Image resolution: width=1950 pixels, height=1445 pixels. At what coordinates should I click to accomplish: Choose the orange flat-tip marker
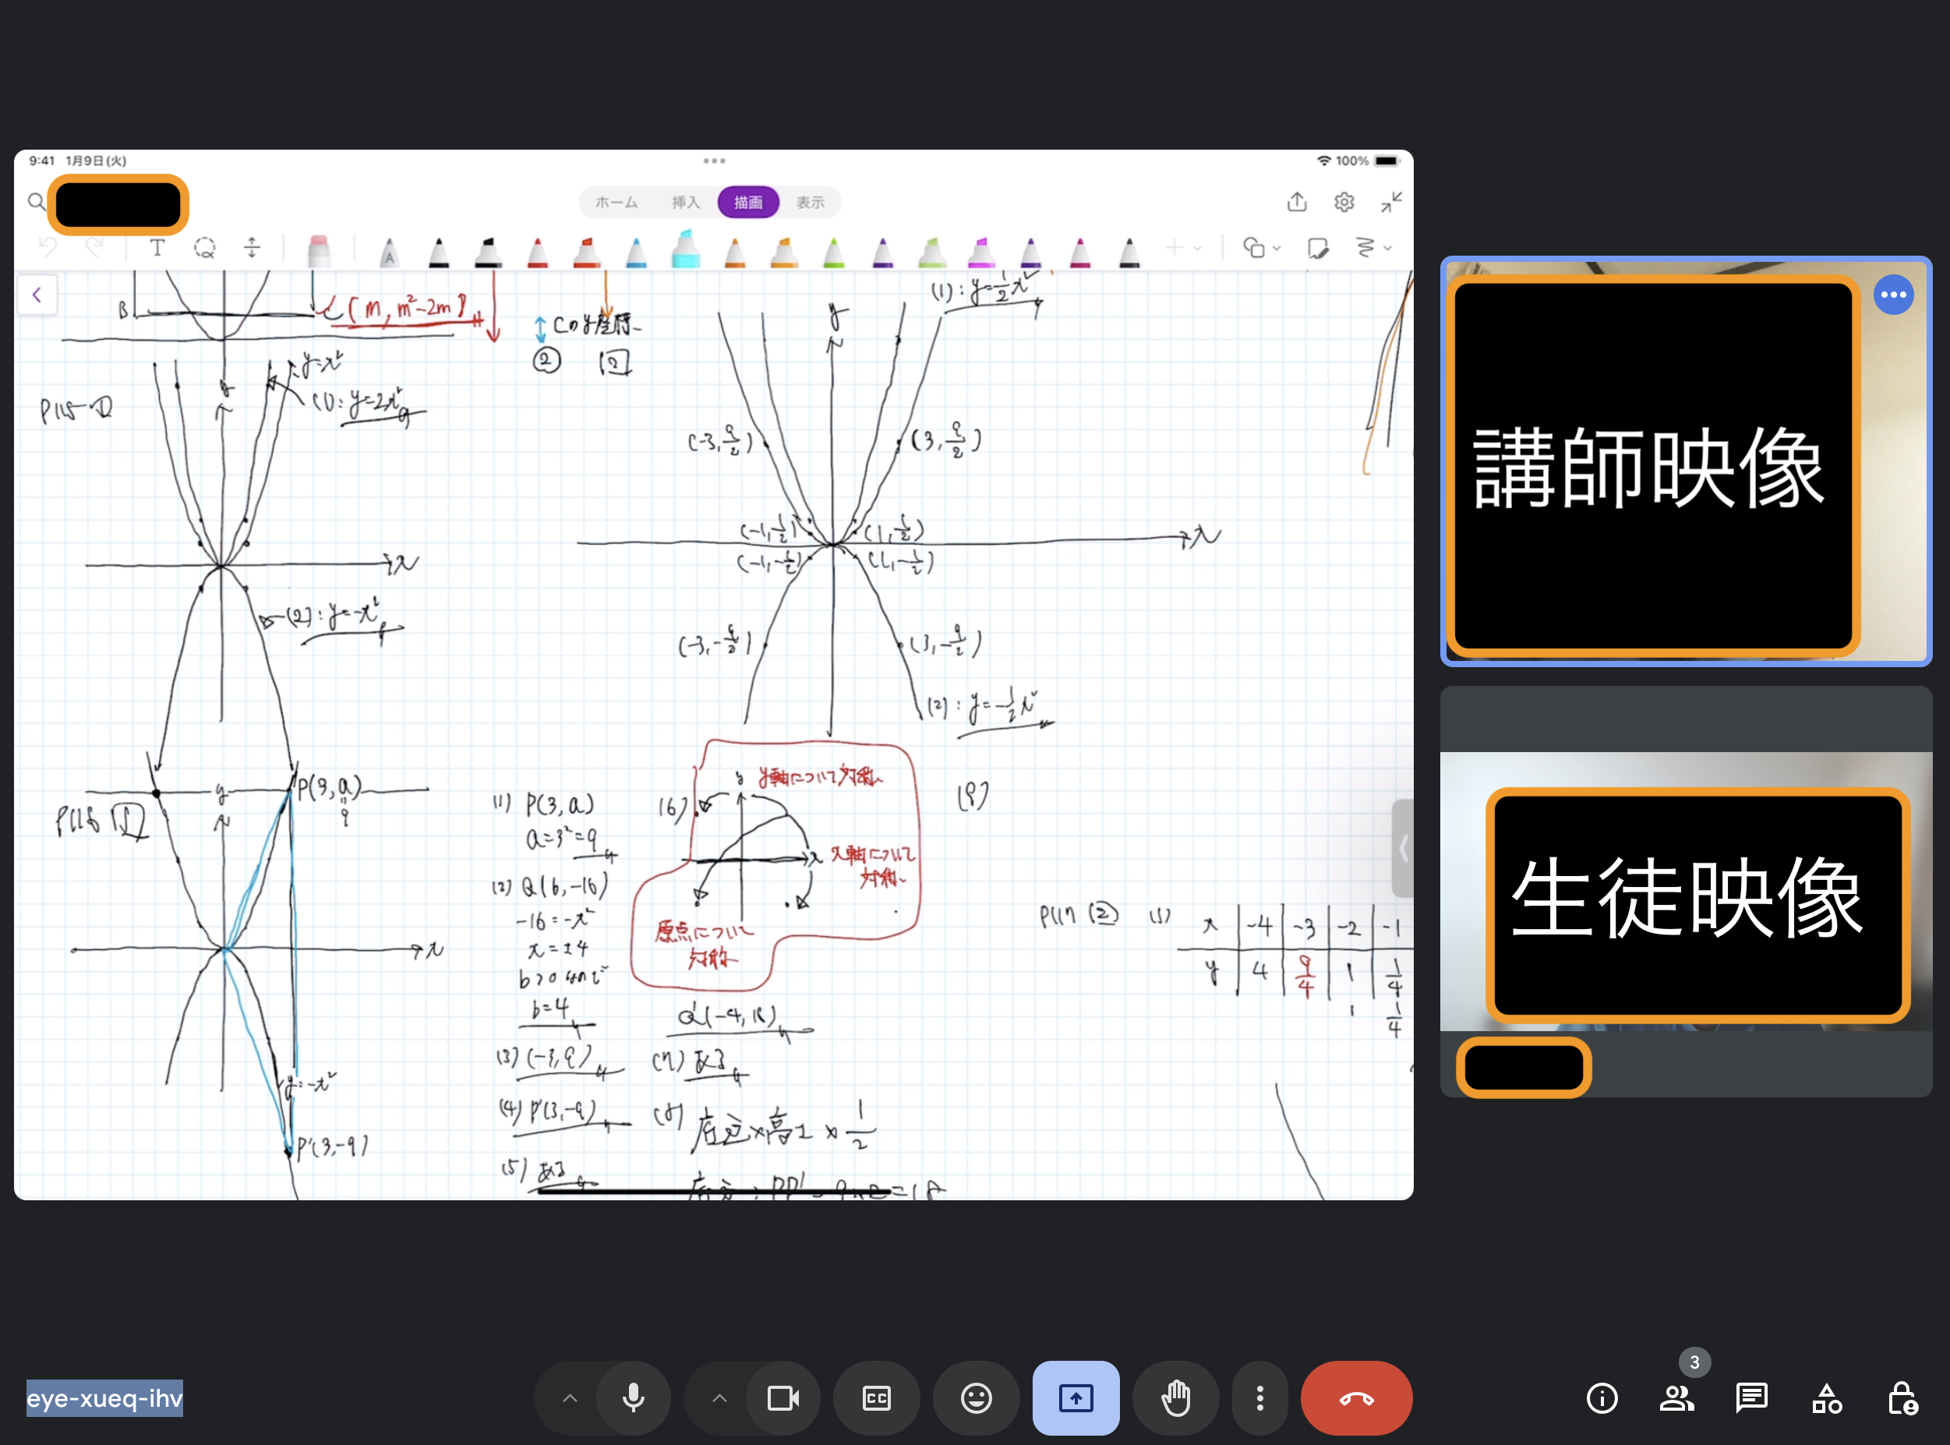coord(784,252)
